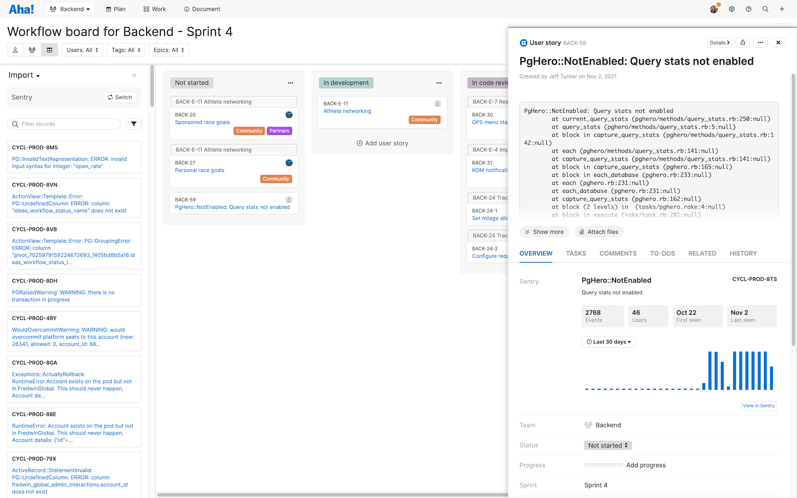Open the BACK-59 PgHero story link

232,207
